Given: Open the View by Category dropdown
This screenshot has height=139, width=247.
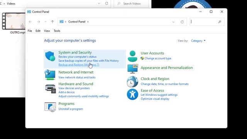Looking at the screenshot, I should (198, 41).
